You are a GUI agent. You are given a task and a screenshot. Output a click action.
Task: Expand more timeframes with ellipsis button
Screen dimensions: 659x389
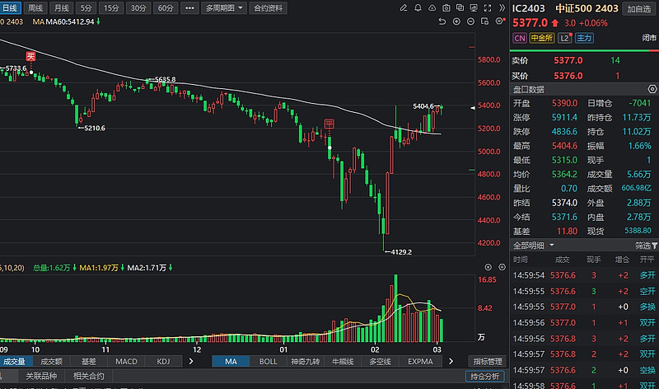tap(190, 8)
